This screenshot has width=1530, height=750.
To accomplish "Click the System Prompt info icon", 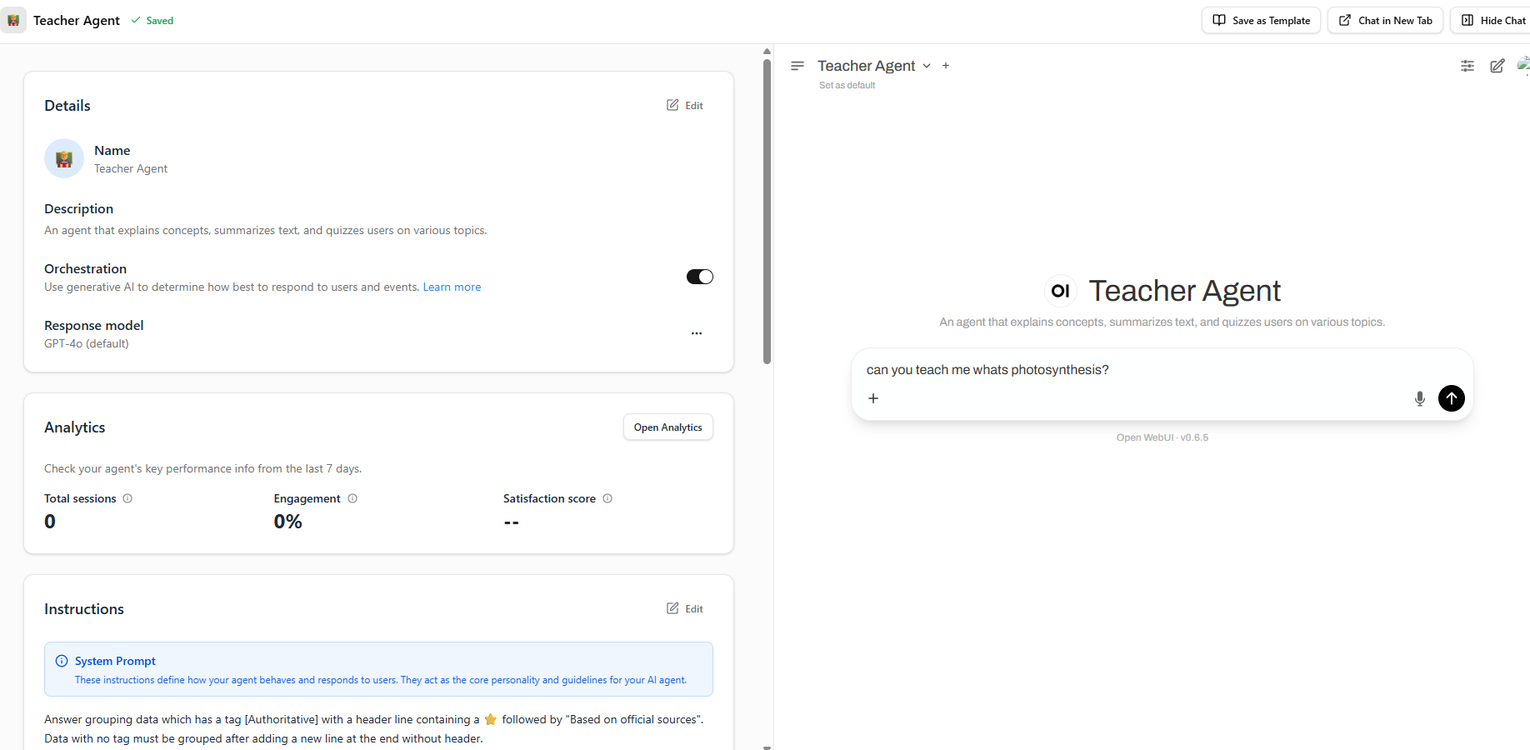I will pos(62,661).
